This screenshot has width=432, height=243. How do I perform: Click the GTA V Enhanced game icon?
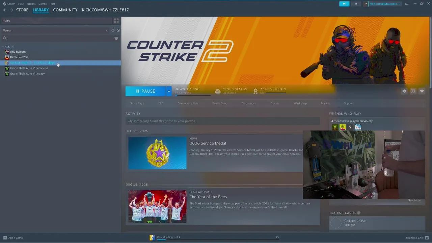[x=7, y=68]
